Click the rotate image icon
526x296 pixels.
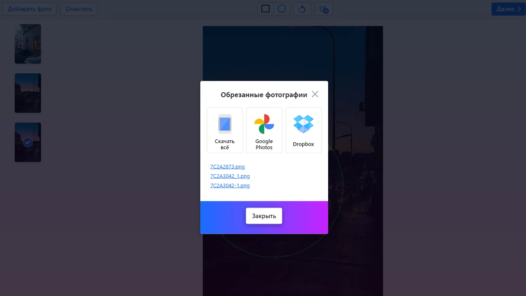click(x=302, y=9)
